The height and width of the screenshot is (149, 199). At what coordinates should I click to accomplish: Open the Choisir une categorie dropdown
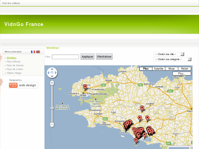point(172,59)
